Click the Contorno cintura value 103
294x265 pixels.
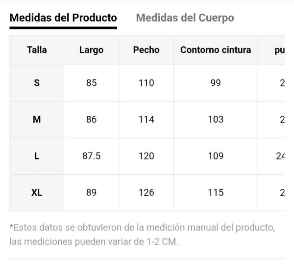(216, 119)
